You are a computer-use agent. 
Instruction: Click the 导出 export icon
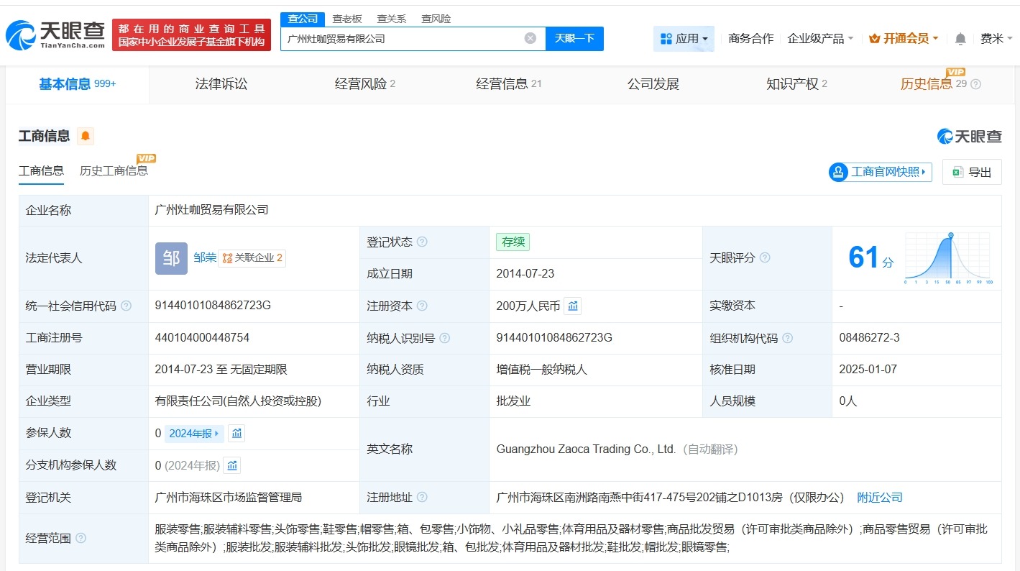(957, 172)
